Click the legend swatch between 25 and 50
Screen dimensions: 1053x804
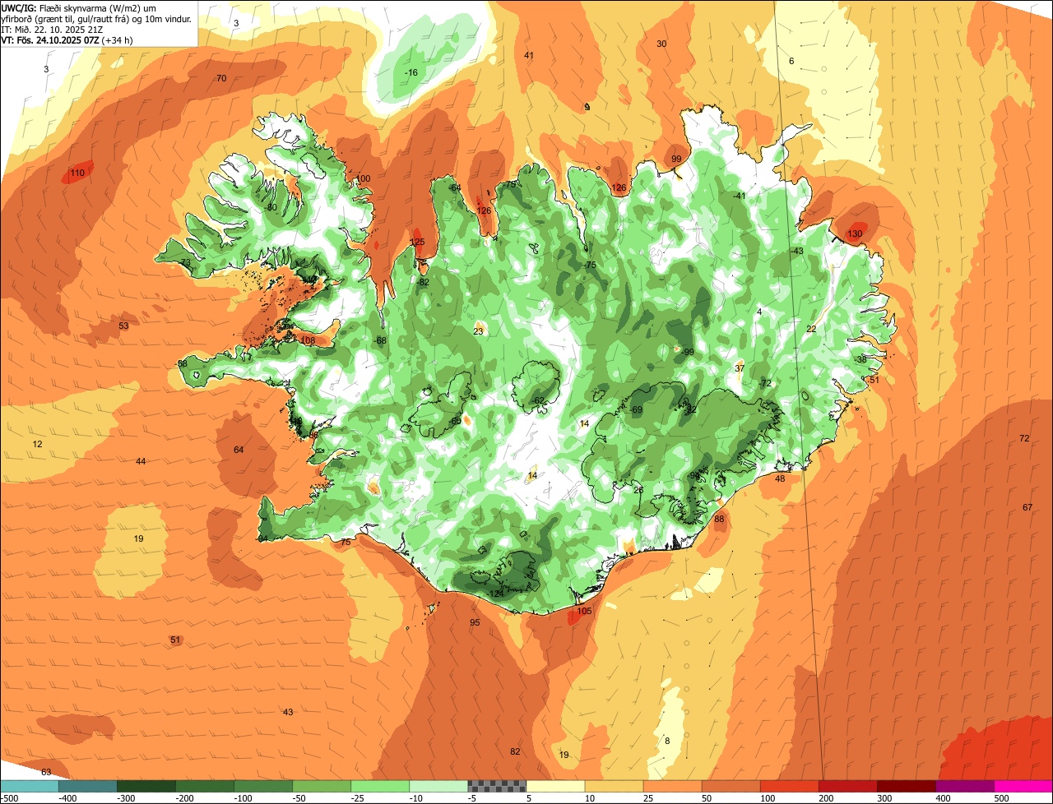672,786
